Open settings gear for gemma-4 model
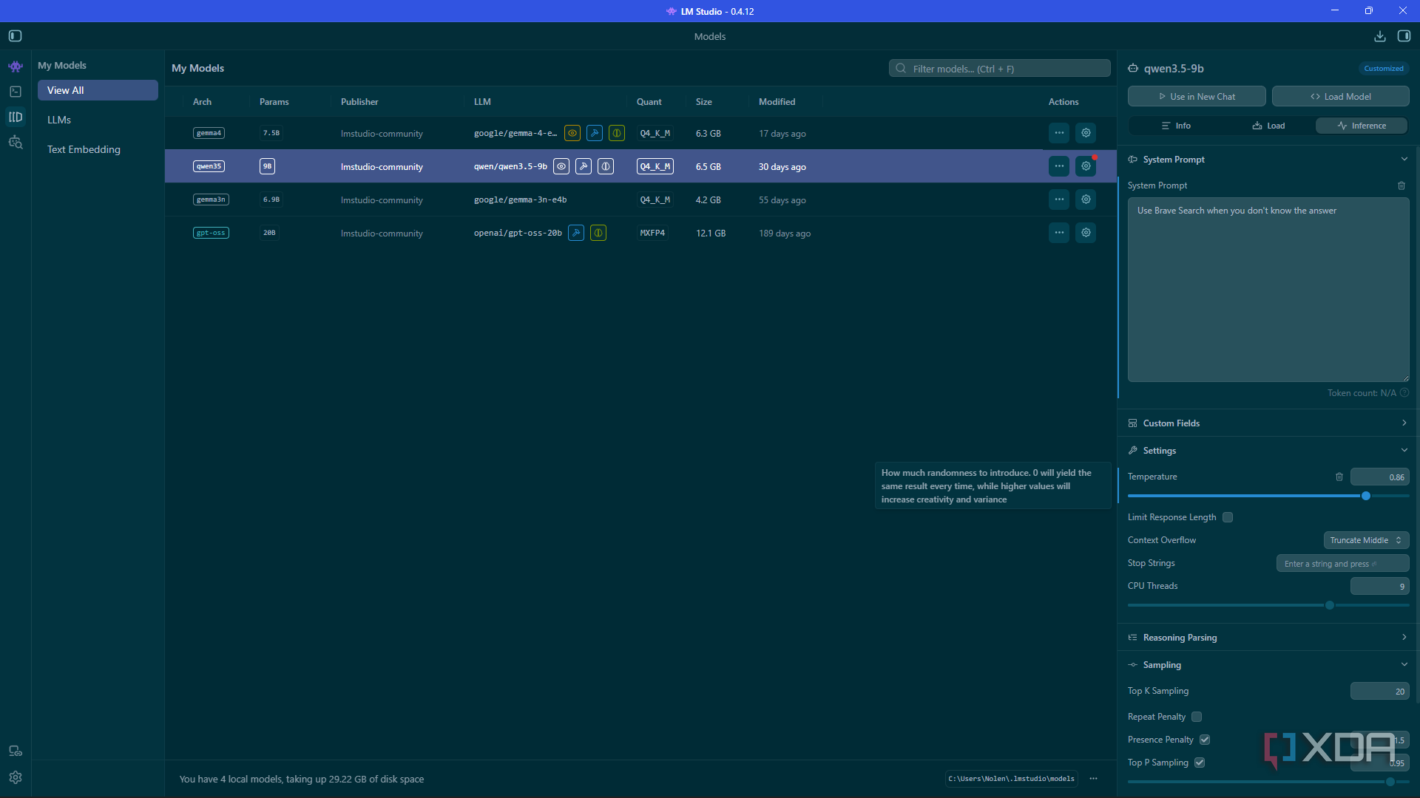Viewport: 1420px width, 798px height. point(1086,133)
